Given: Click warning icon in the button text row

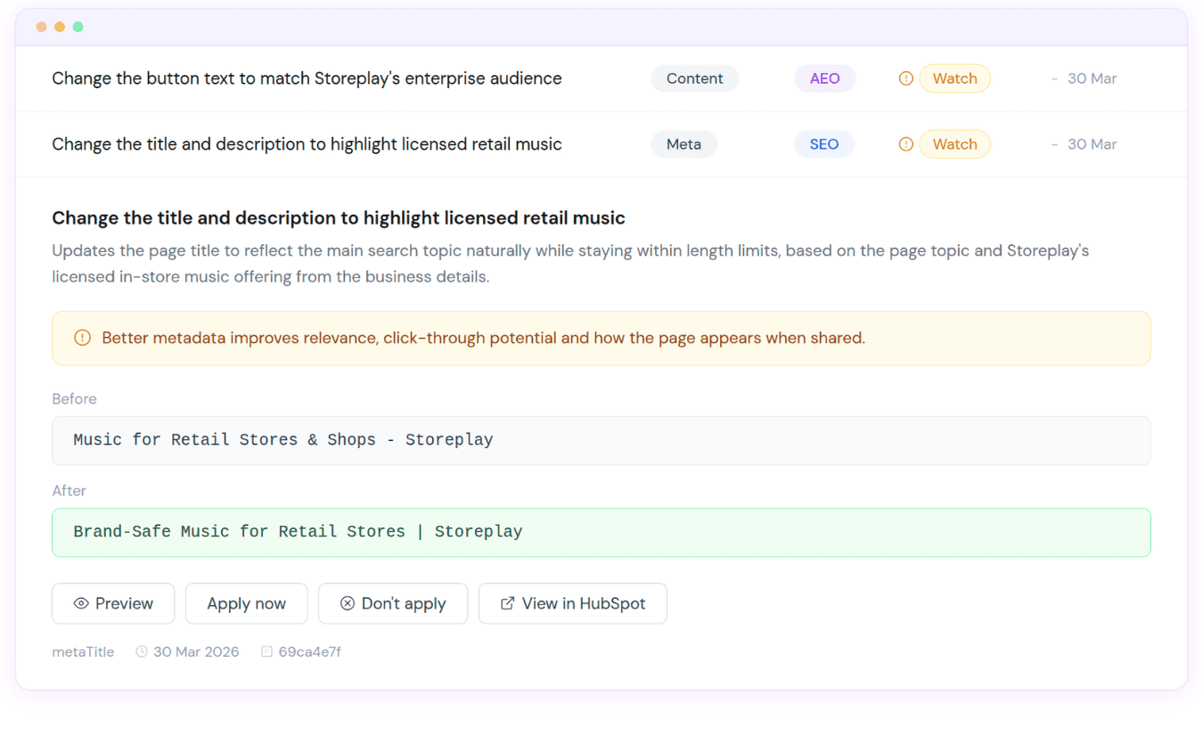Looking at the screenshot, I should coord(906,78).
